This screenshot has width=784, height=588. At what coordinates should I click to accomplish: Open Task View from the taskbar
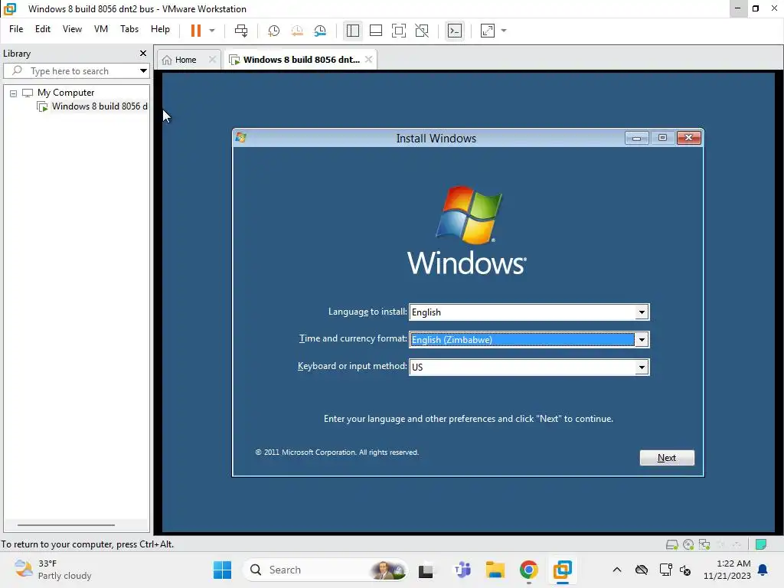pyautogui.click(x=426, y=570)
